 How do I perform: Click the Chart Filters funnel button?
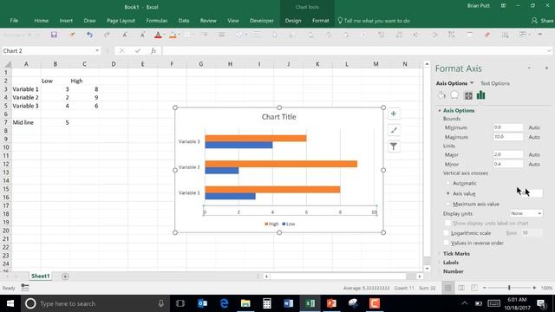click(393, 146)
